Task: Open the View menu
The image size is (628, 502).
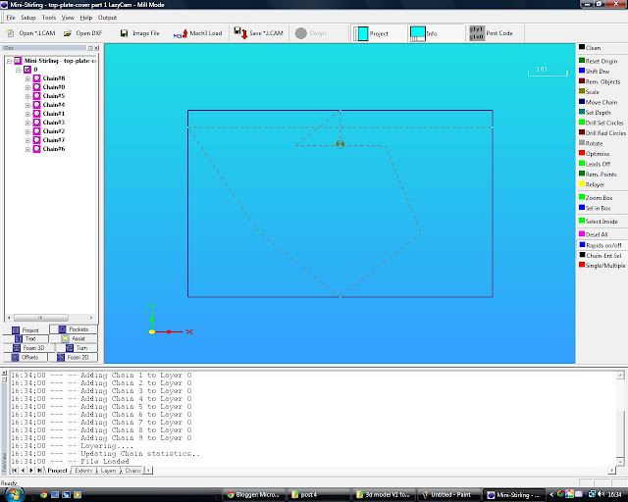Action: click(68, 18)
